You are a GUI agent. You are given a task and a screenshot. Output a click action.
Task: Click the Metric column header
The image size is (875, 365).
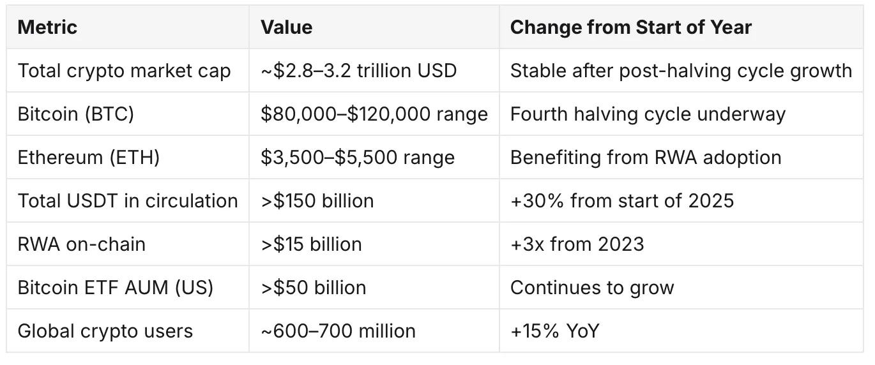pos(47,27)
